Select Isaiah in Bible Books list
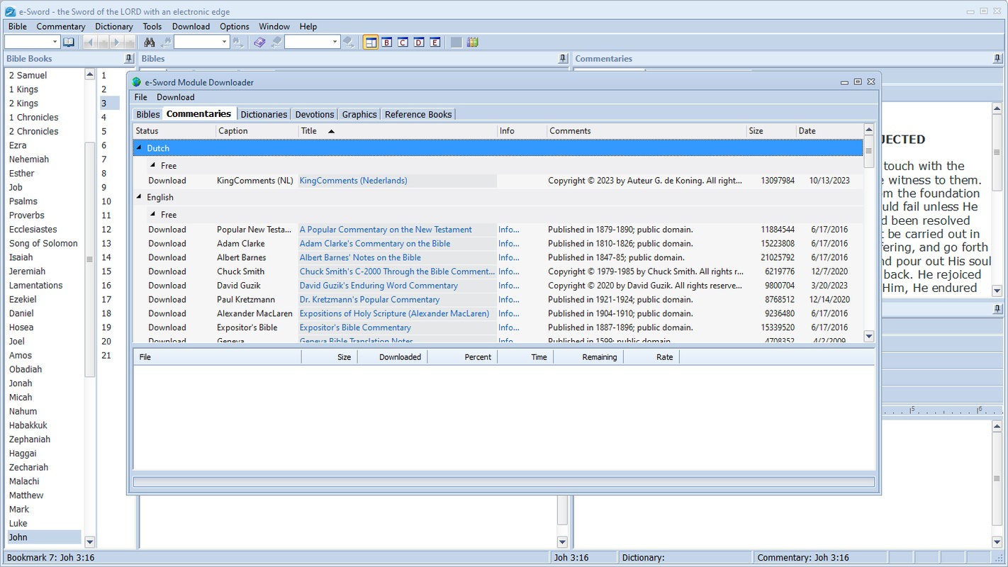This screenshot has width=1008, height=567. [21, 257]
